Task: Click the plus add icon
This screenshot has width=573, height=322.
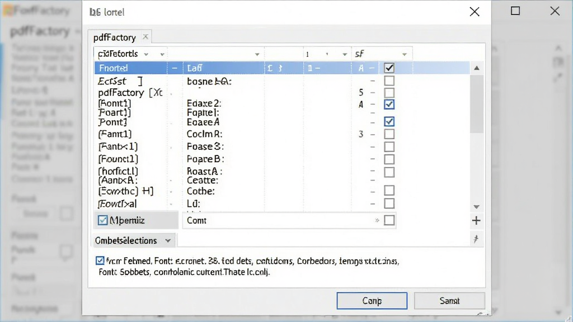Action: coord(476,220)
